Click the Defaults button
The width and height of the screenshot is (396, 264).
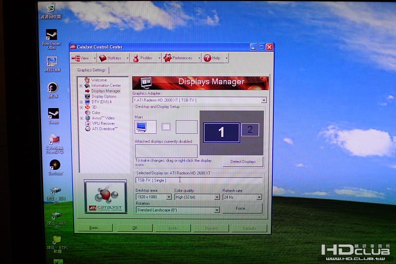coord(249,228)
